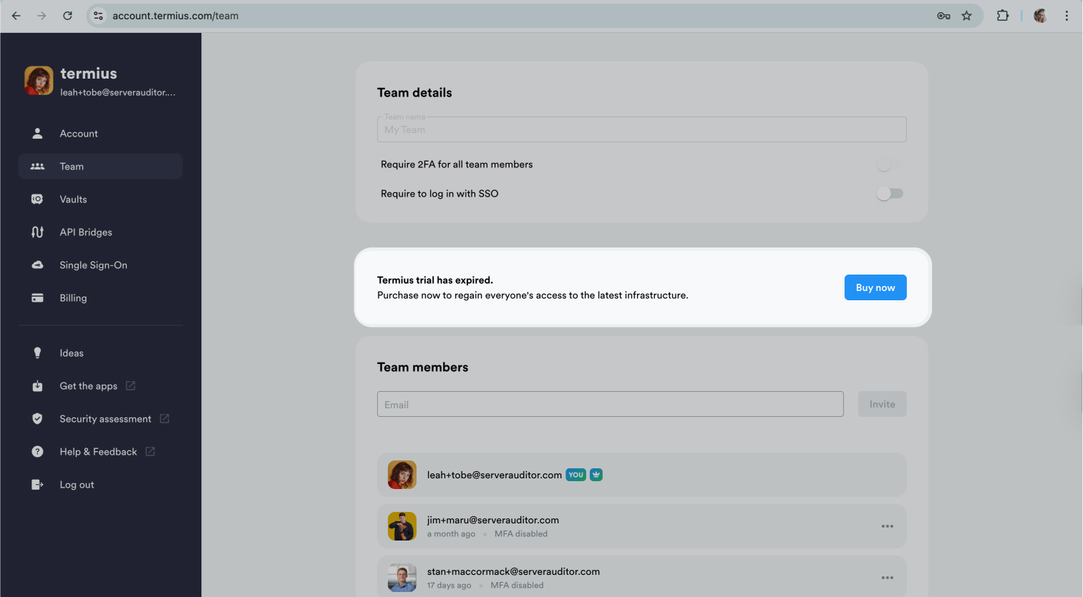Go to Vaults in the sidebar
Viewport: 1083px width, 597px height.
[x=100, y=199]
